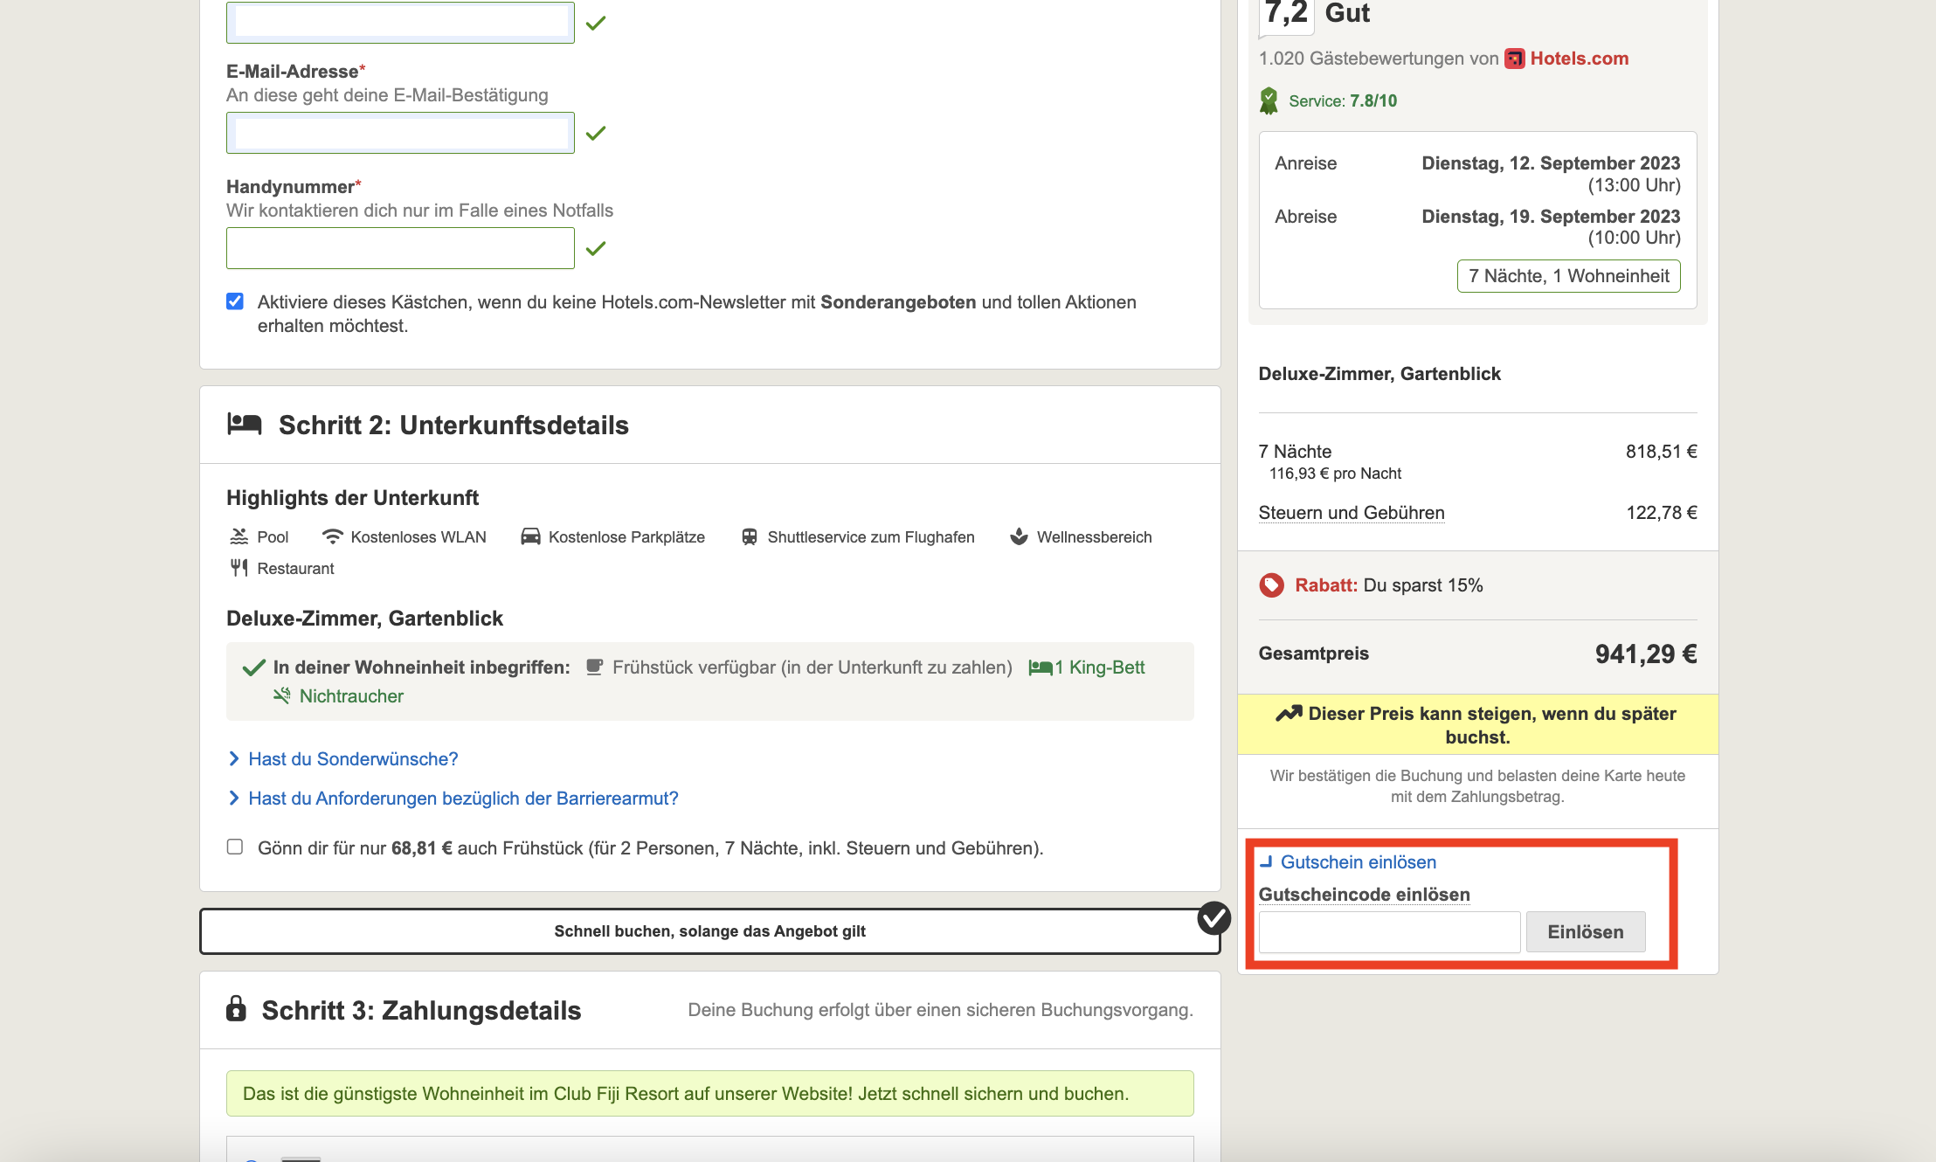Focus the E-Mail-Adresse input field
Screen dimensions: 1936x1162
[400, 133]
